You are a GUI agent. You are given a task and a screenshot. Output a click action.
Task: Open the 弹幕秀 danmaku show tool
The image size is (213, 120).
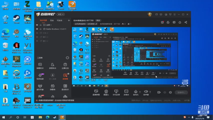click(52, 87)
